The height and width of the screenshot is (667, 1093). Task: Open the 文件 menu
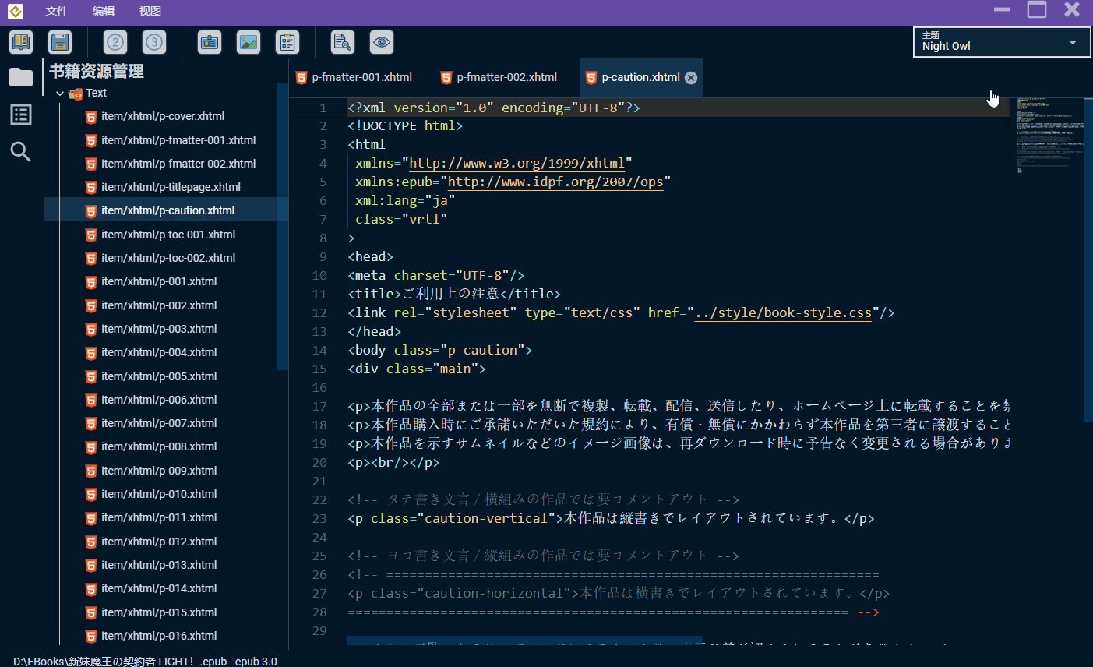point(57,11)
